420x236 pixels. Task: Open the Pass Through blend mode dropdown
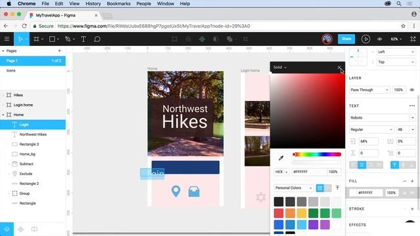369,90
